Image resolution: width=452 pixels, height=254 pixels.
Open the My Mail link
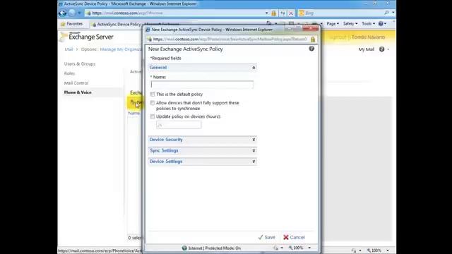pos(366,49)
